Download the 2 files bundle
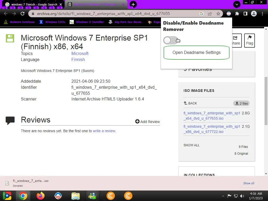This screenshot has width=268, height=201. pos(241,103)
